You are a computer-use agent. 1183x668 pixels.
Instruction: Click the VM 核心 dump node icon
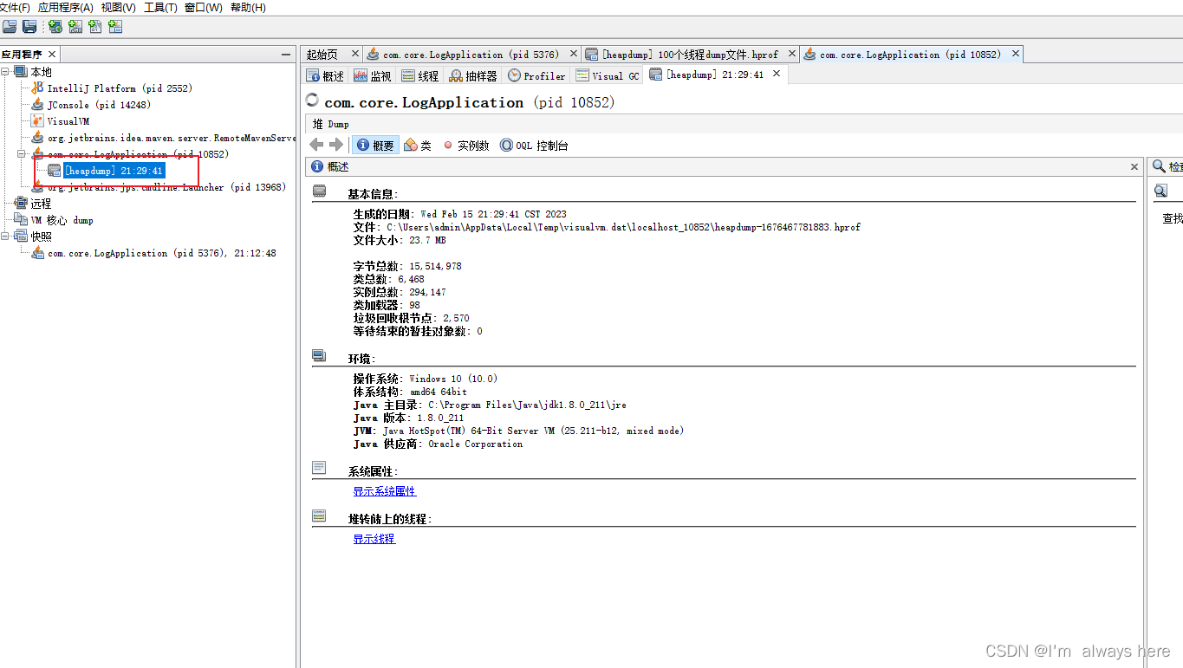point(21,220)
